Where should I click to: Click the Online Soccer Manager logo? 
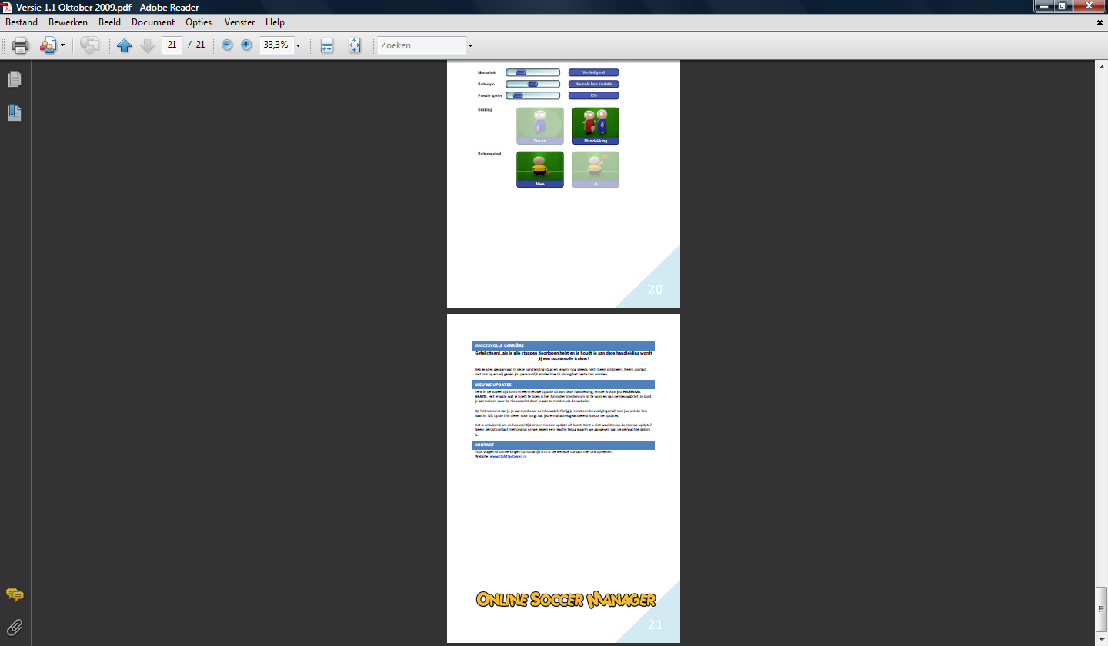point(566,600)
